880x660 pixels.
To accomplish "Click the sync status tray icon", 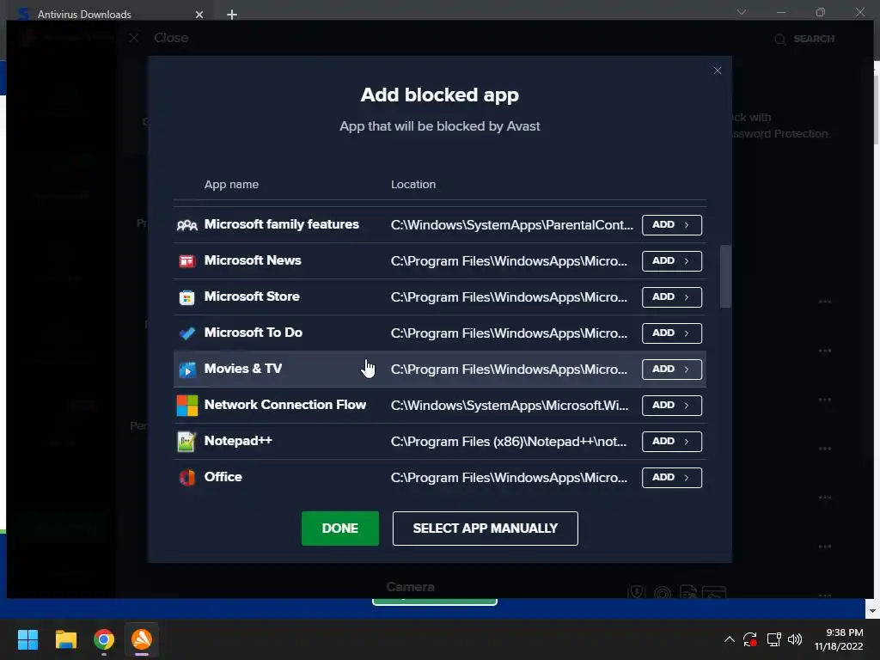I will pos(750,639).
